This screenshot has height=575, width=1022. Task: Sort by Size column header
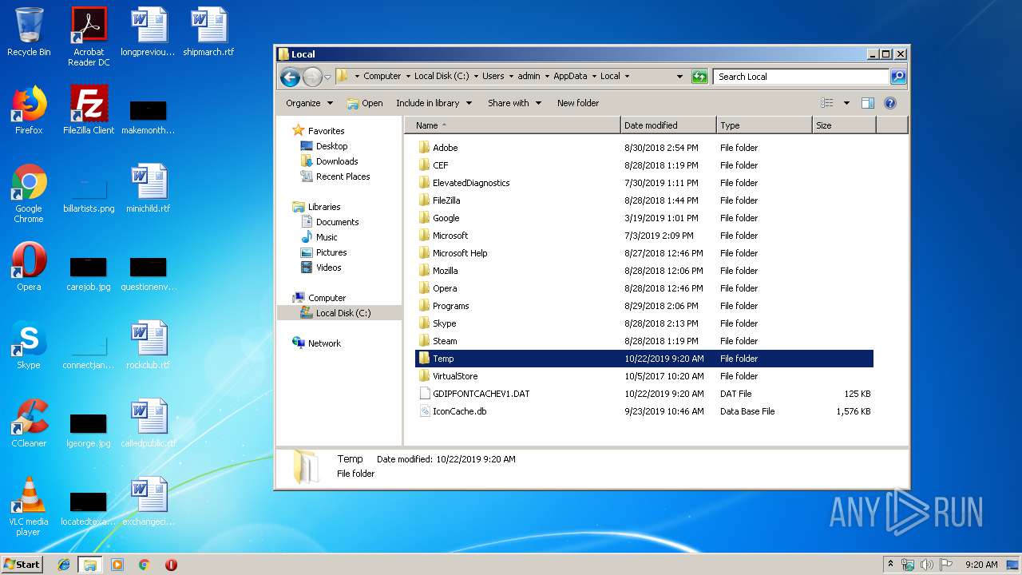coord(844,125)
